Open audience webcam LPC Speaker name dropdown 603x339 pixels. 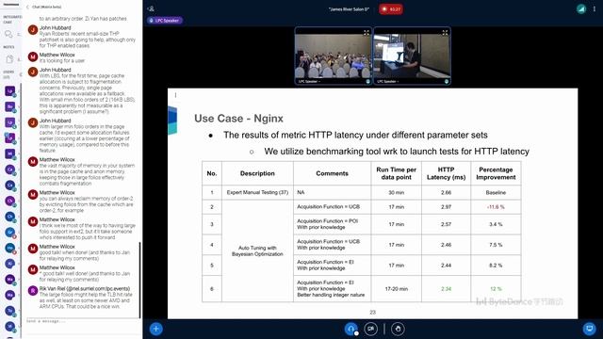tap(309, 82)
